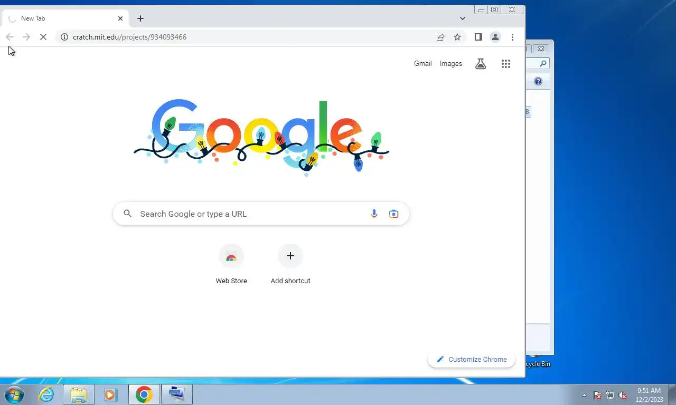The width and height of the screenshot is (676, 405).
Task: Share this page icon in address bar
Action: (440, 37)
